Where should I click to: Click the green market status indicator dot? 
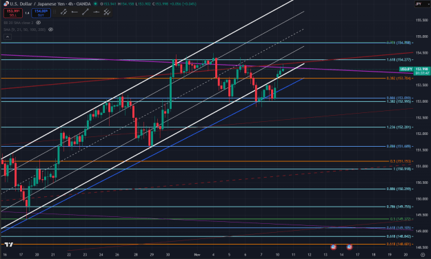[x=95, y=4]
